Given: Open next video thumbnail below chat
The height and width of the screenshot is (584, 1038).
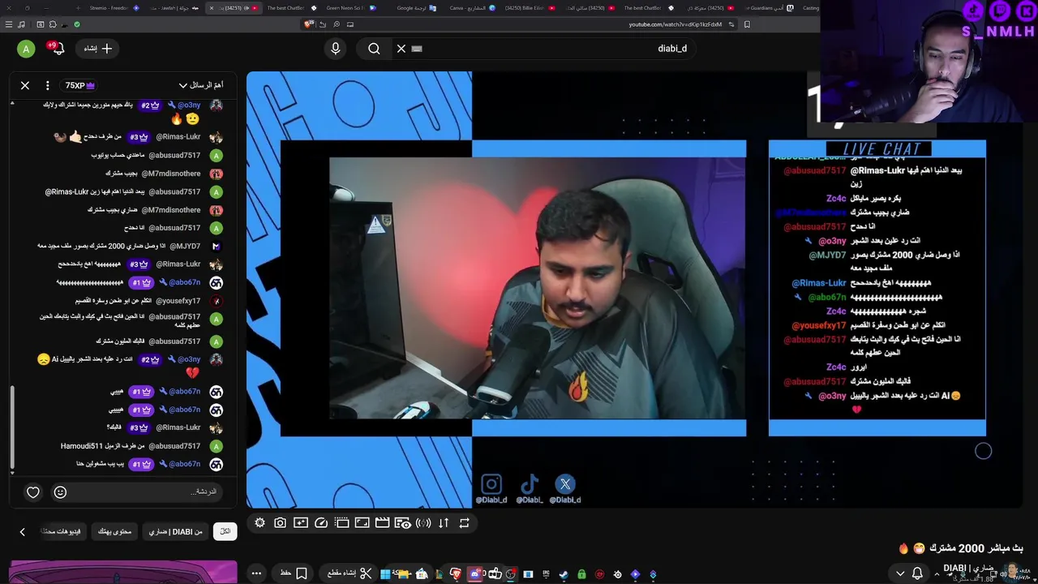Looking at the screenshot, I should (x=123, y=572).
